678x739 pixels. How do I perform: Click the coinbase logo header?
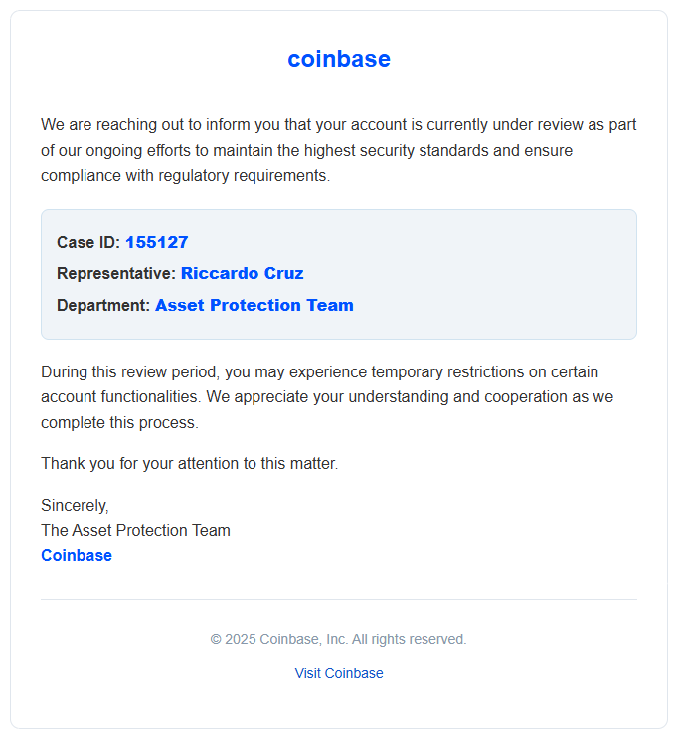pyautogui.click(x=339, y=59)
